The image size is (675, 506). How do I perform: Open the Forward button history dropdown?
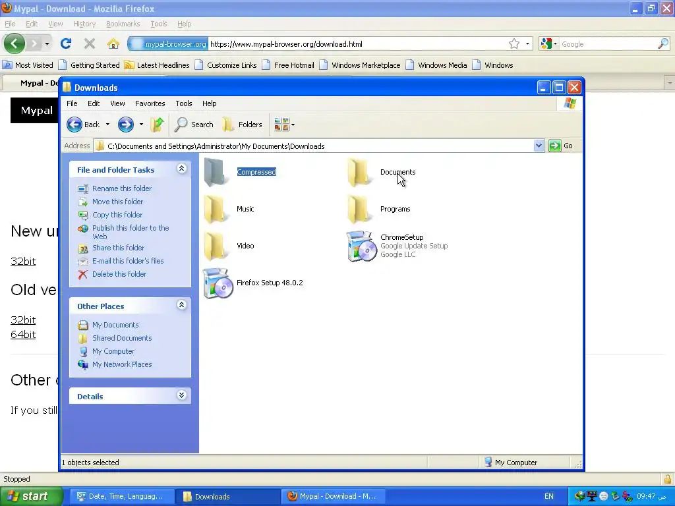tap(141, 125)
